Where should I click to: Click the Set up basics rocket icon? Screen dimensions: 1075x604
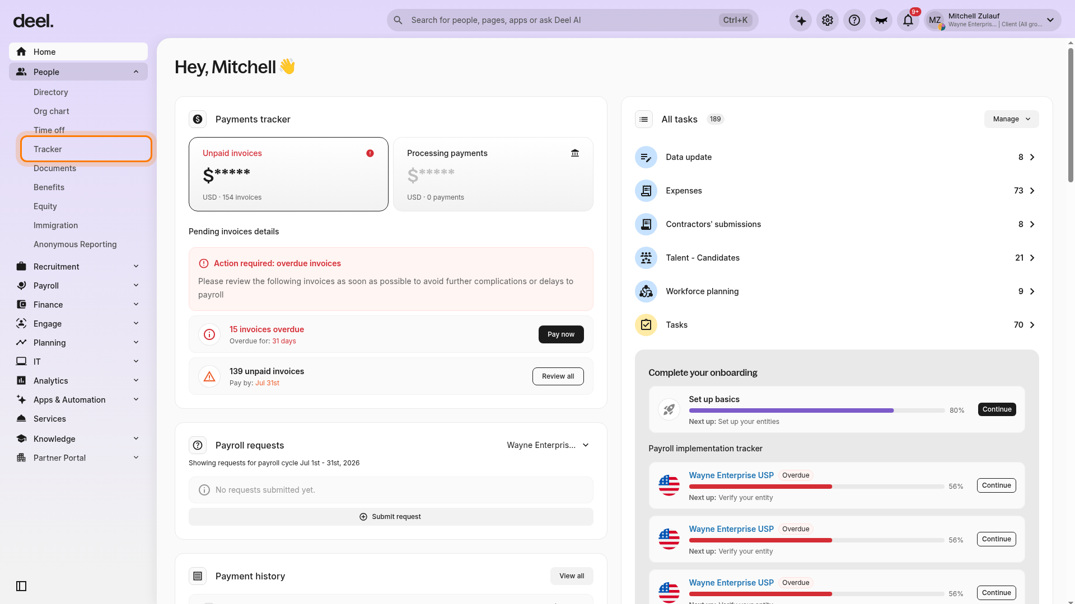point(669,409)
